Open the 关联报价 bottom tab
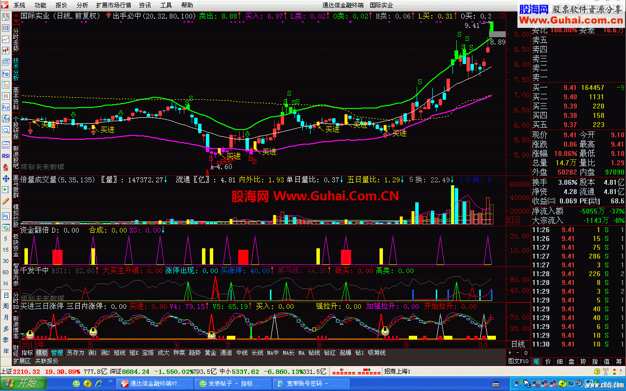The width and height of the screenshot is (626, 391). coord(46,361)
